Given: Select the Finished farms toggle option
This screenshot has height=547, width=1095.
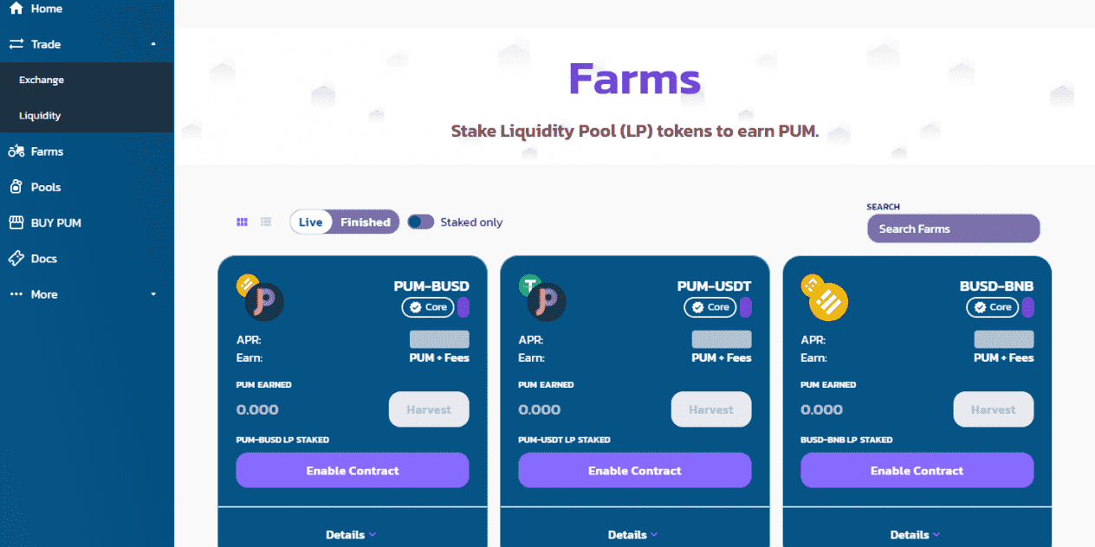Looking at the screenshot, I should 366,222.
